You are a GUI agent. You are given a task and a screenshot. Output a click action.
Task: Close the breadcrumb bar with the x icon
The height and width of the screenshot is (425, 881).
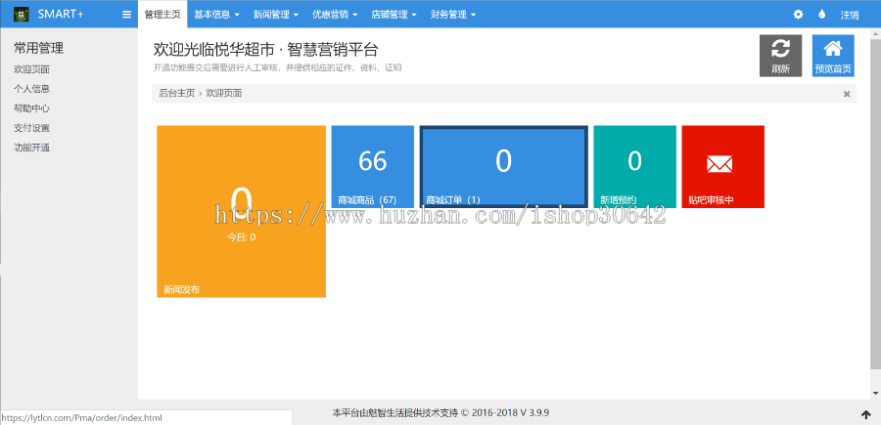(847, 94)
